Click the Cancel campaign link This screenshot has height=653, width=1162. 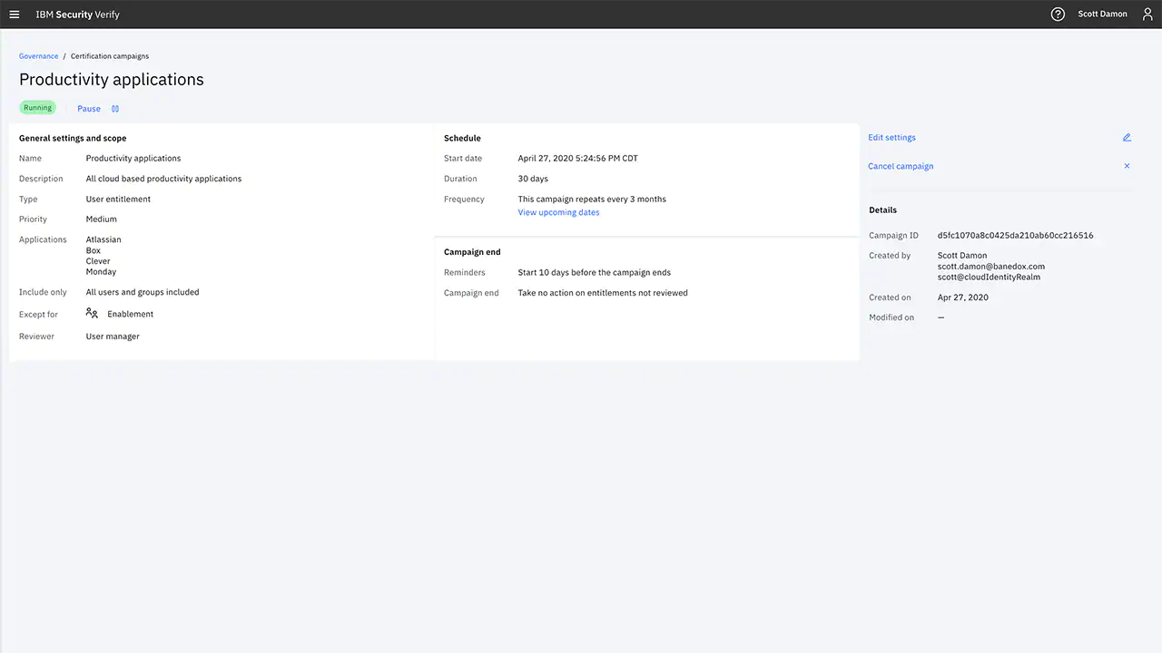point(901,166)
